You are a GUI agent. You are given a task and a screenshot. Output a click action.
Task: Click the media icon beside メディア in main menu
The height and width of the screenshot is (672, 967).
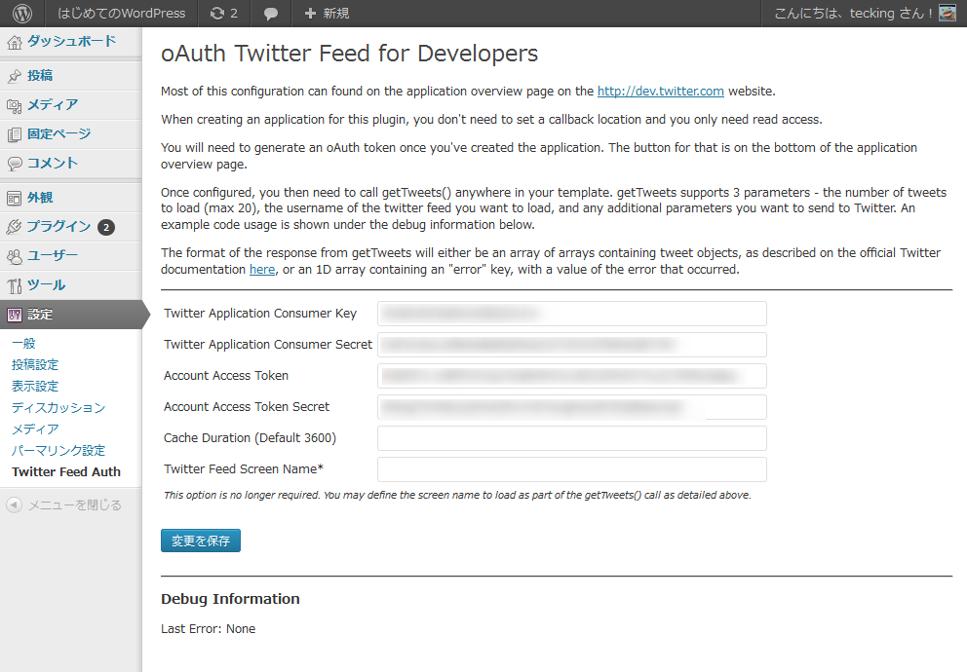tap(15, 105)
